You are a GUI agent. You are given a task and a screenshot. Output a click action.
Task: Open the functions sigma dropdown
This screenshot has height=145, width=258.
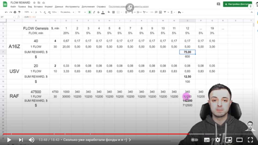[173, 12]
